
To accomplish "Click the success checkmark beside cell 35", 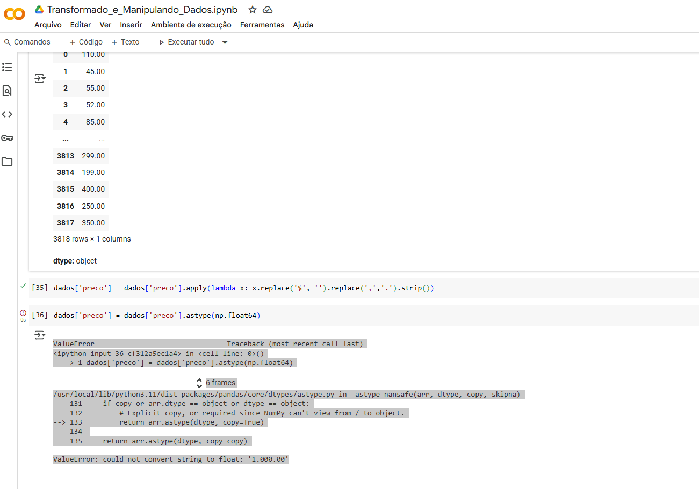I will [23, 287].
